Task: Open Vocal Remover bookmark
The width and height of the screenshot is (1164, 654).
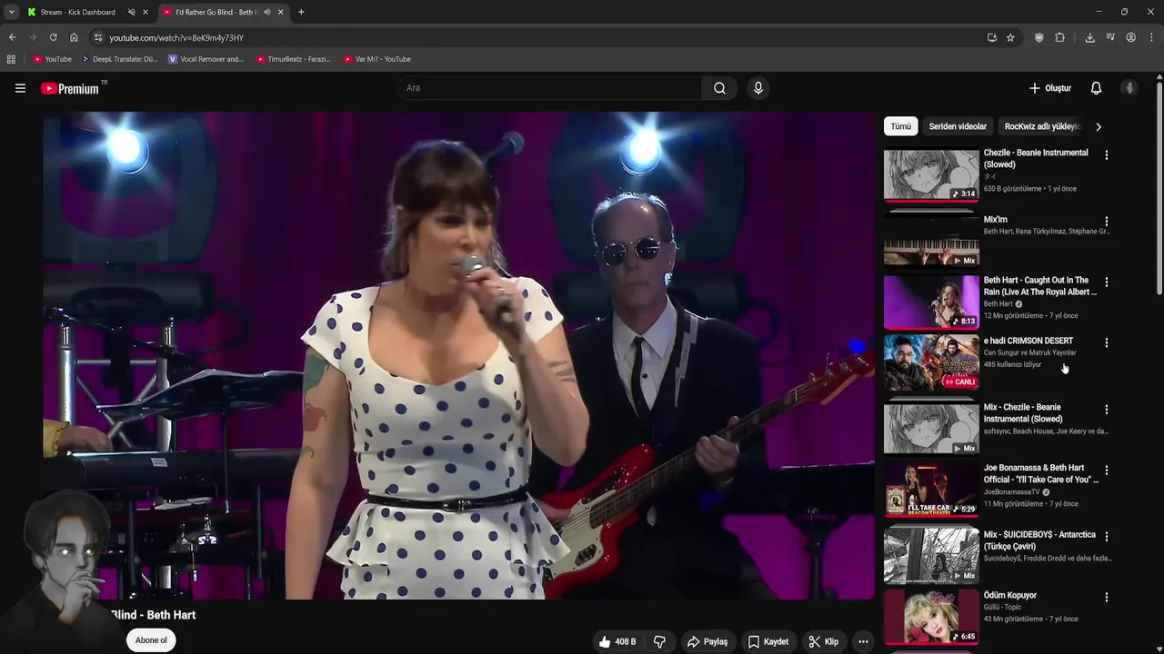Action: point(206,59)
